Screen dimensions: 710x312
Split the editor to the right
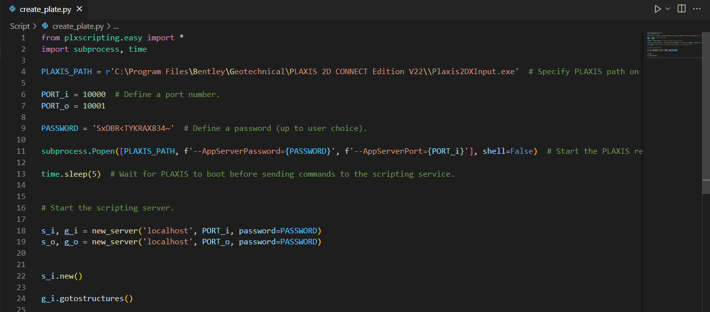click(x=682, y=9)
